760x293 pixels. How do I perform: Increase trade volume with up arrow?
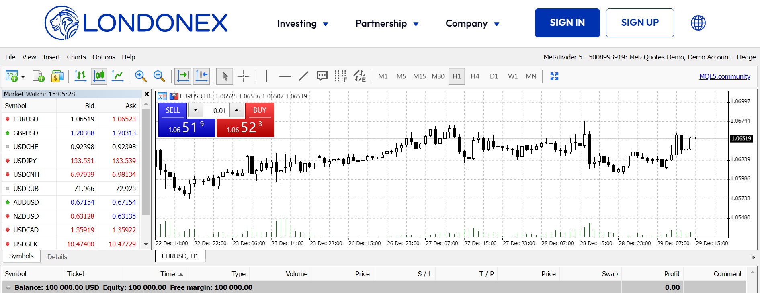coord(237,110)
